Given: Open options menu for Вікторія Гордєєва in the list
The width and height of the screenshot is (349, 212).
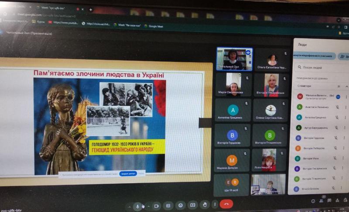Looking at the screenshot, I should pyautogui.click(x=344, y=138).
